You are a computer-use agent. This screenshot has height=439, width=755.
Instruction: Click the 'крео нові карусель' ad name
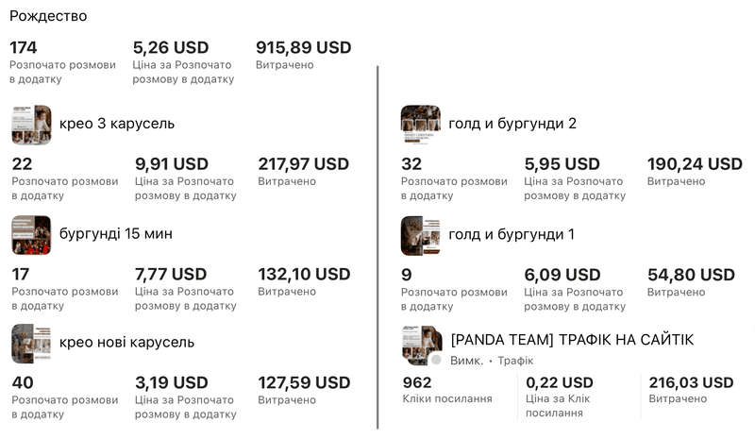pos(126,342)
